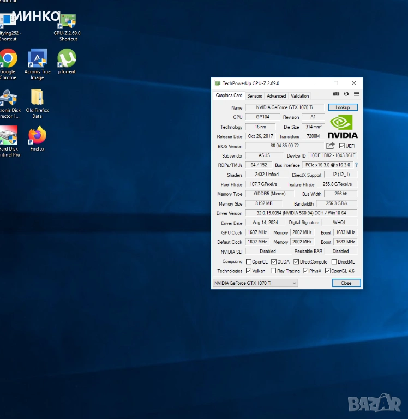Screen dimensions: 408x419
Task: Open the GPU-Z hamburger menu
Action: 356,94
